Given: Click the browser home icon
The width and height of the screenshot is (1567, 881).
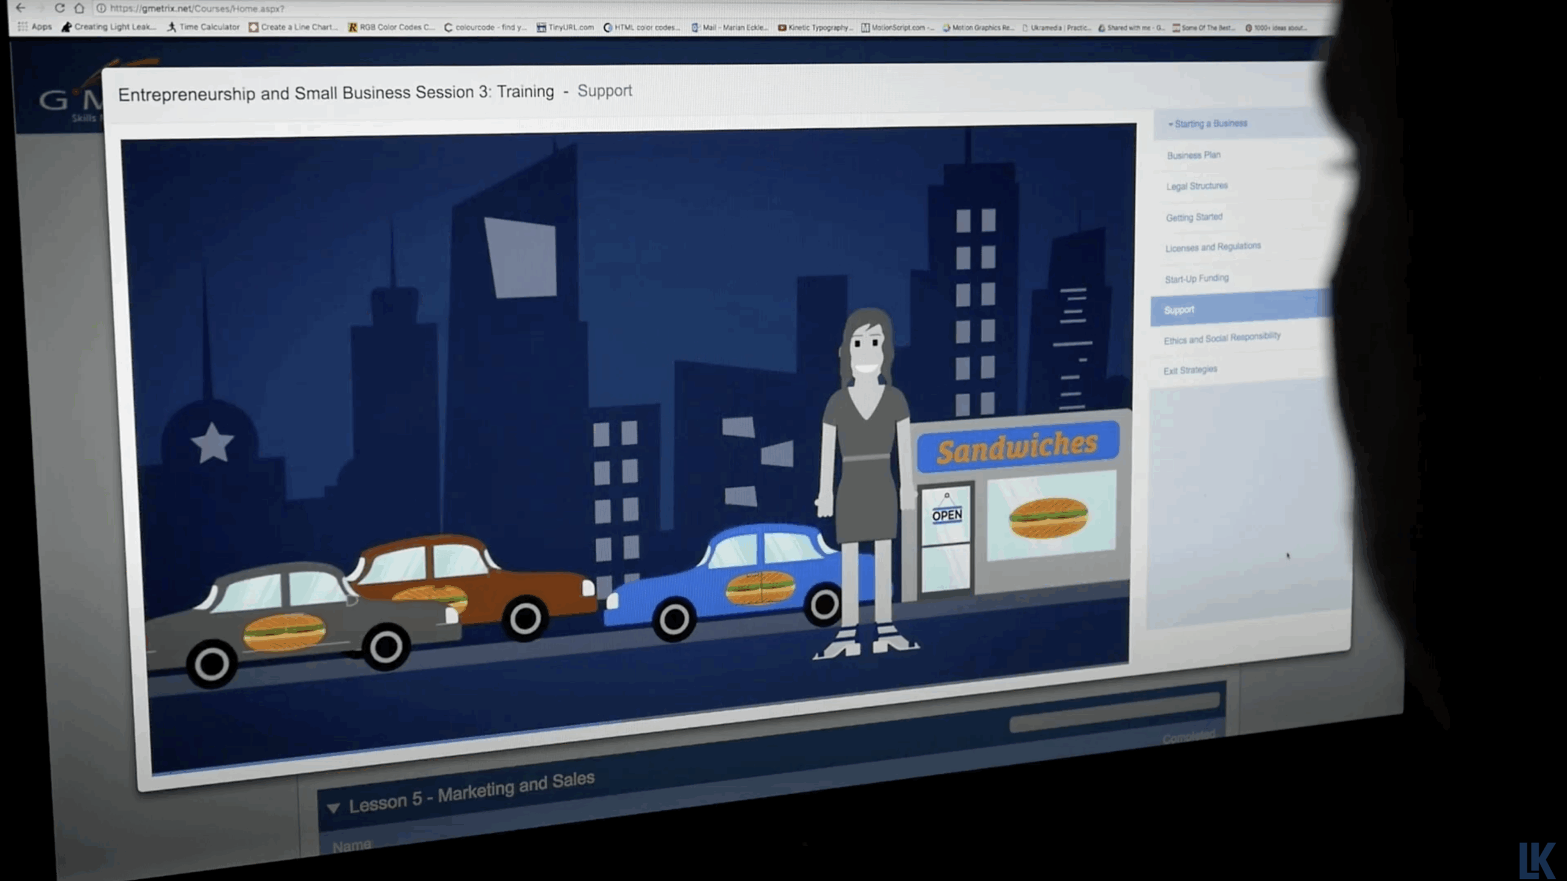Looking at the screenshot, I should click(79, 8).
